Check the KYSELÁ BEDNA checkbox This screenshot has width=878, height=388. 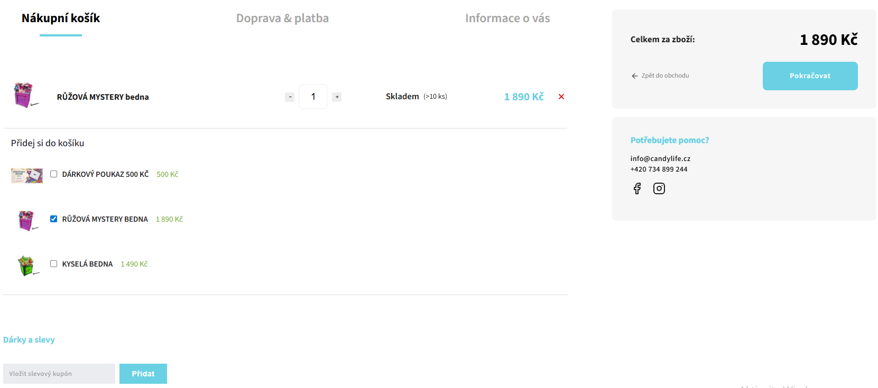[x=53, y=264]
